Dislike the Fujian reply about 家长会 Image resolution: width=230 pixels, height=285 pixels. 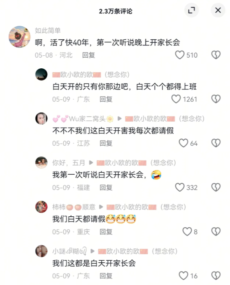(x=216, y=187)
